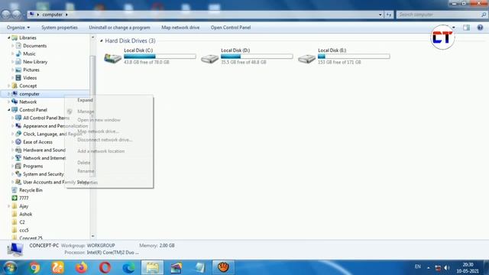Image resolution: width=489 pixels, height=275 pixels.
Task: Open the Local Disk (D:) drive icon
Action: 209,58
